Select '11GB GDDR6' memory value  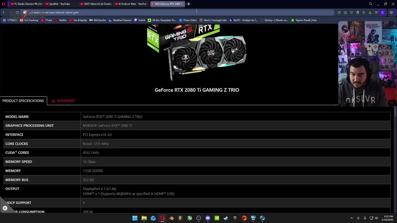tap(93, 171)
